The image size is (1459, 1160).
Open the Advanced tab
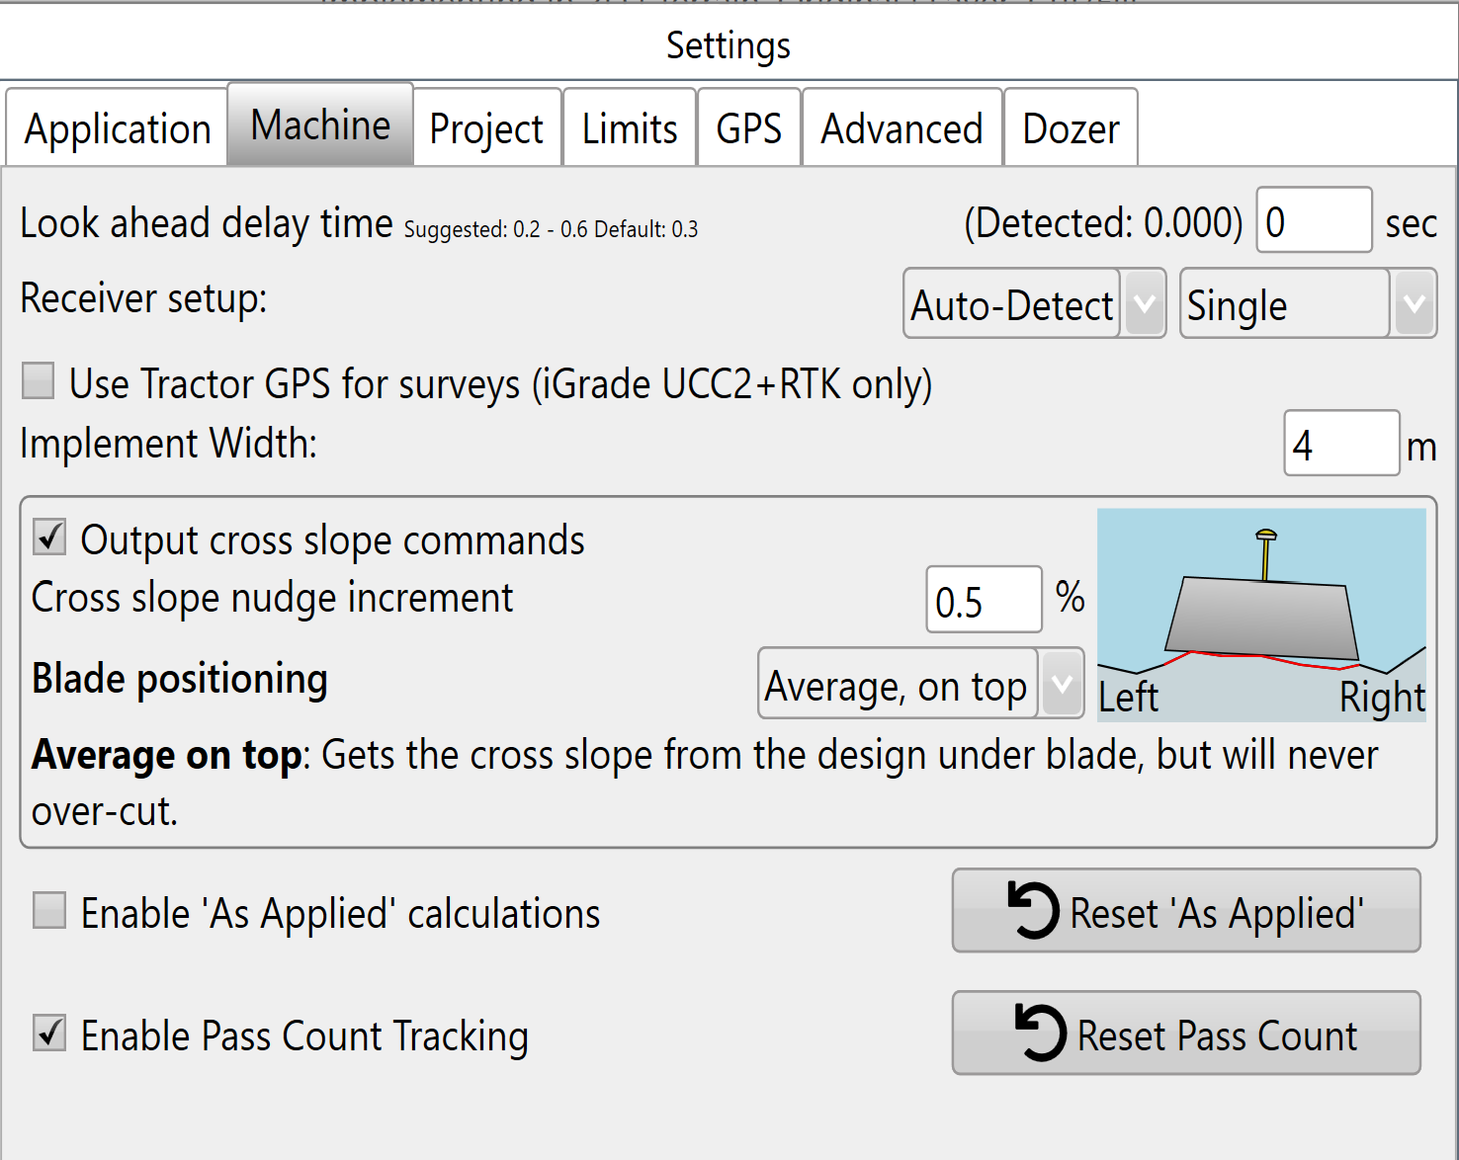point(901,128)
